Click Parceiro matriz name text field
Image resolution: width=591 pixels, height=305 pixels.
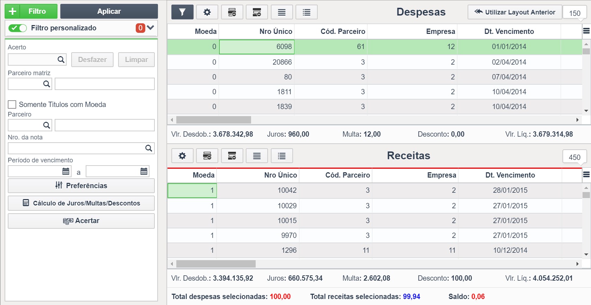coord(105,84)
